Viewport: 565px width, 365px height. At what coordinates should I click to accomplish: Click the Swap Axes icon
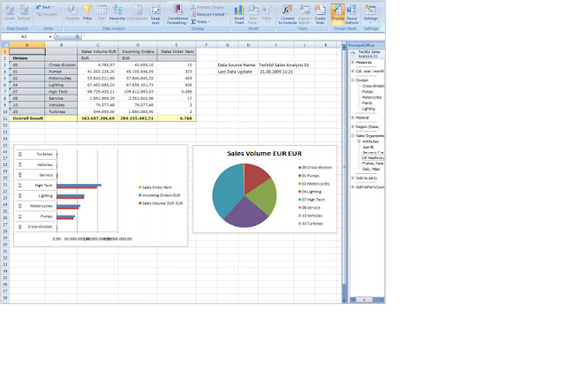point(155,14)
